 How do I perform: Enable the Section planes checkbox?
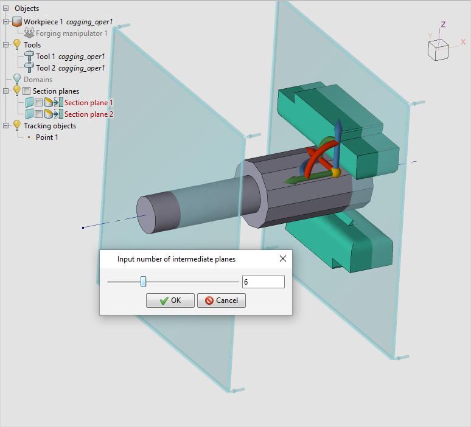tap(26, 91)
